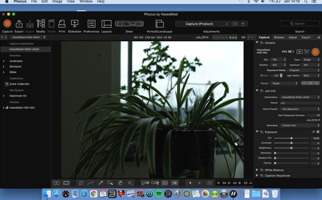Image resolution: width=322 pixels, height=200 pixels.
Task: Open the Image menu in the menu bar
Action: pyautogui.click(x=57, y=2)
